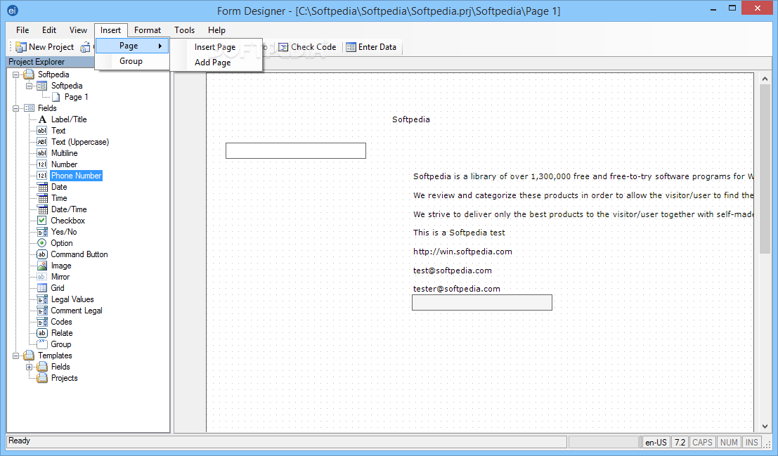Expand the Templates Fields folder
This screenshot has width=778, height=456.
tap(30, 367)
